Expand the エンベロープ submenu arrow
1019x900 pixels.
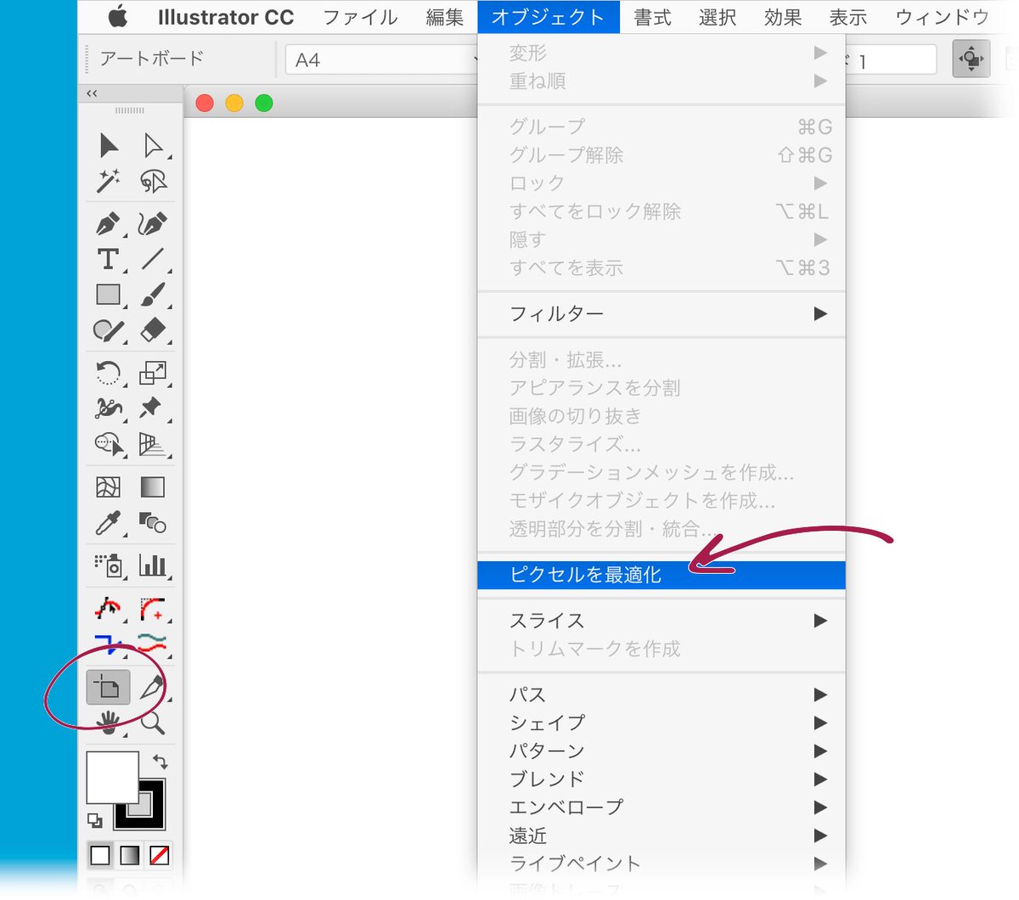pos(820,807)
